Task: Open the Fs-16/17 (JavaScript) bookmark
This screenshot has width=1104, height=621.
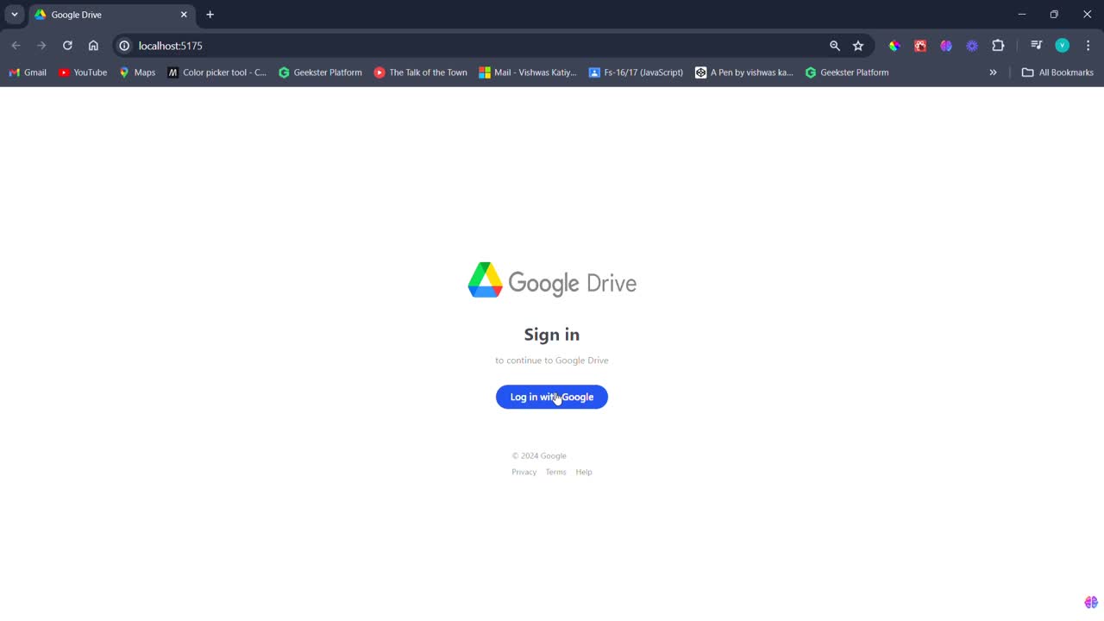Action: tap(636, 72)
